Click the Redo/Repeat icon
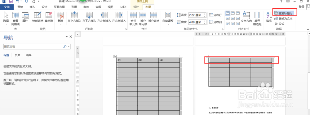Screen dimensions: 310x115 point(27,1)
